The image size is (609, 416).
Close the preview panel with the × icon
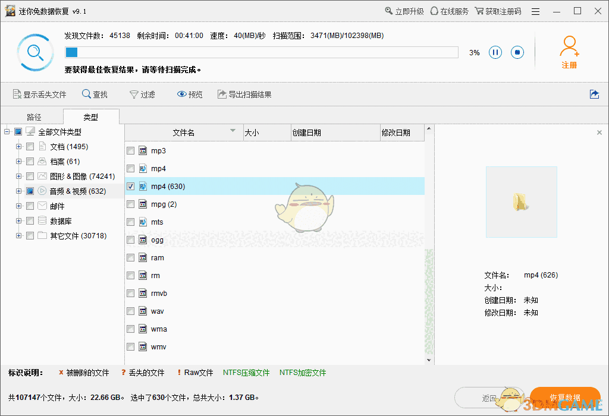pyautogui.click(x=599, y=132)
